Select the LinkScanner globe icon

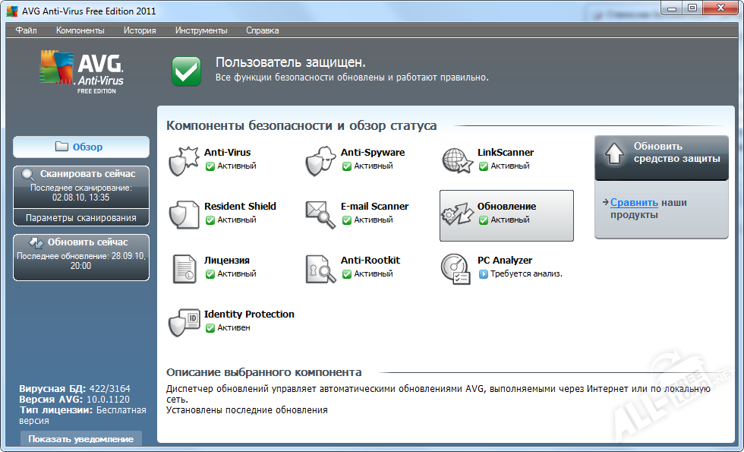(456, 160)
